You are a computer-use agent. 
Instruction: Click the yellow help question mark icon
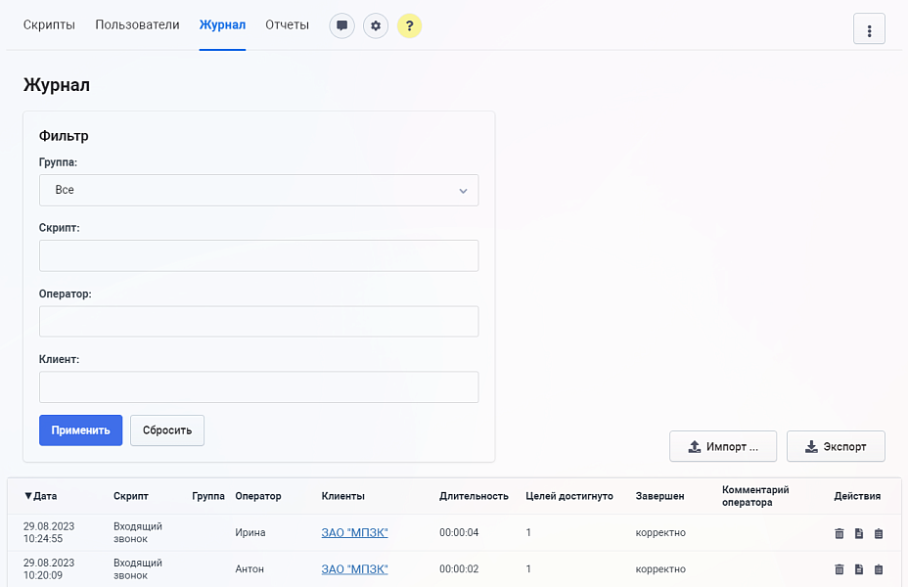coord(410,25)
